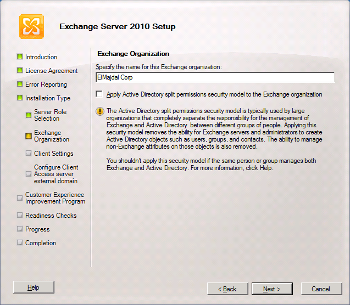Image resolution: width=350 pixels, height=305 pixels.
Task: Click the green indicator beside Installation Type
Action: [20, 98]
